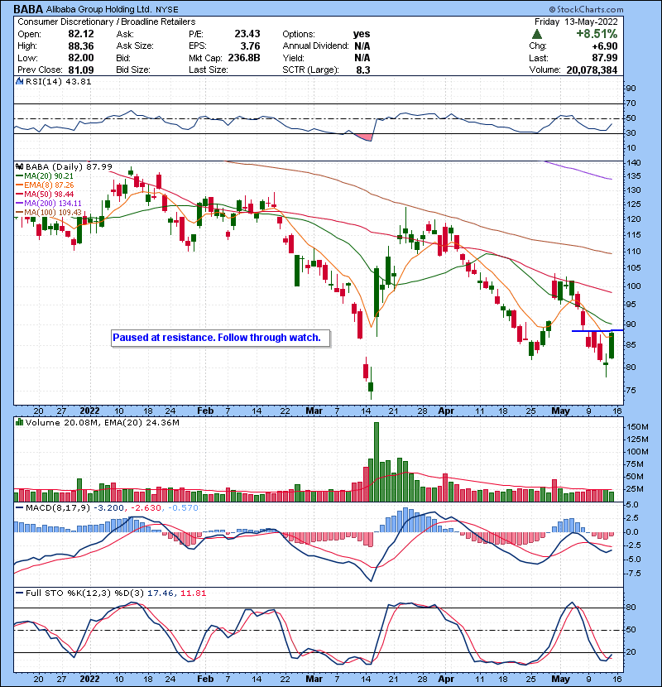
Task: Click the Feb label on price time axis
Action: point(205,411)
